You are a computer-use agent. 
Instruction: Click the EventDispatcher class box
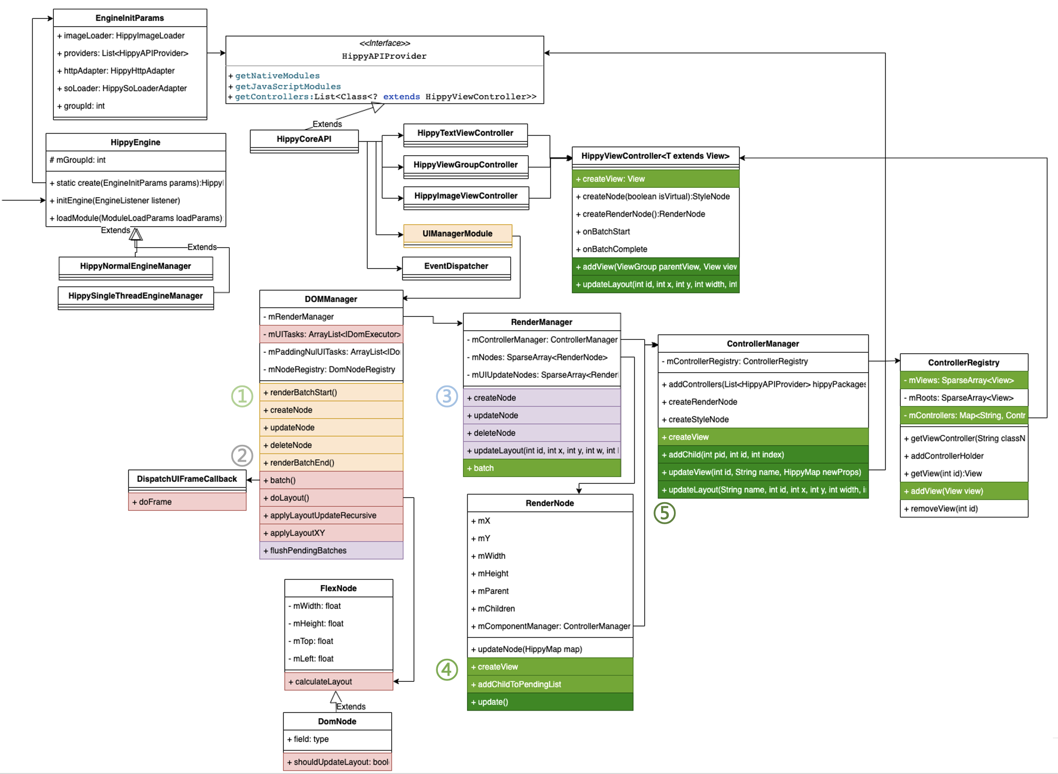pyautogui.click(x=456, y=268)
